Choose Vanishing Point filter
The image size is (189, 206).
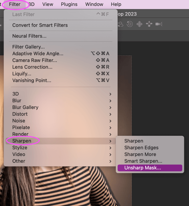point(61,81)
